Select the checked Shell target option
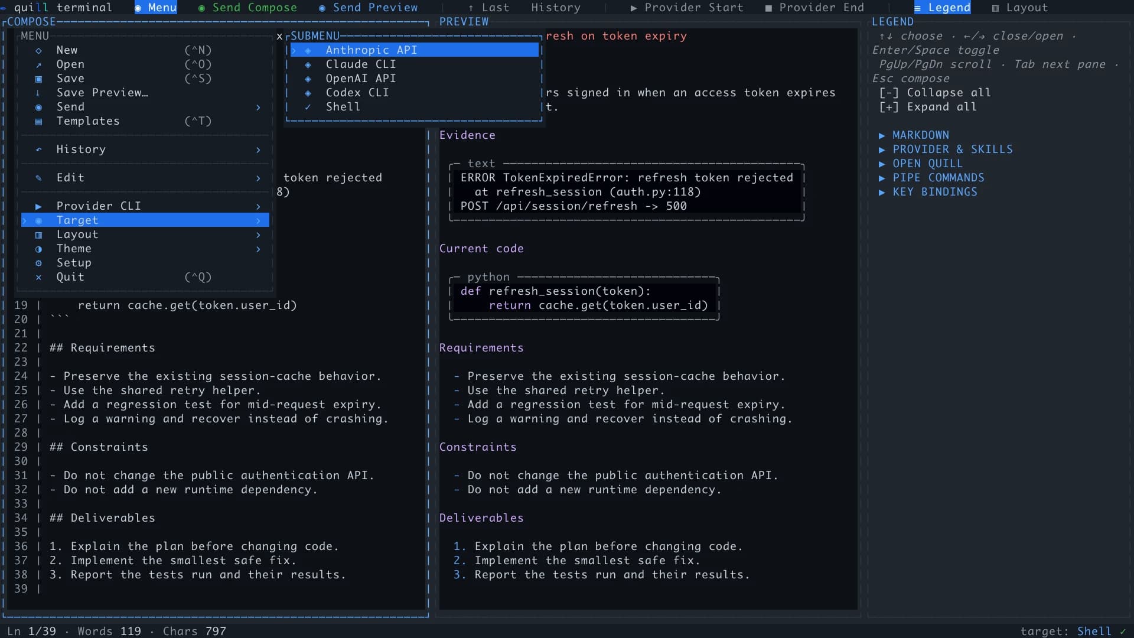The height and width of the screenshot is (638, 1134). [414, 107]
